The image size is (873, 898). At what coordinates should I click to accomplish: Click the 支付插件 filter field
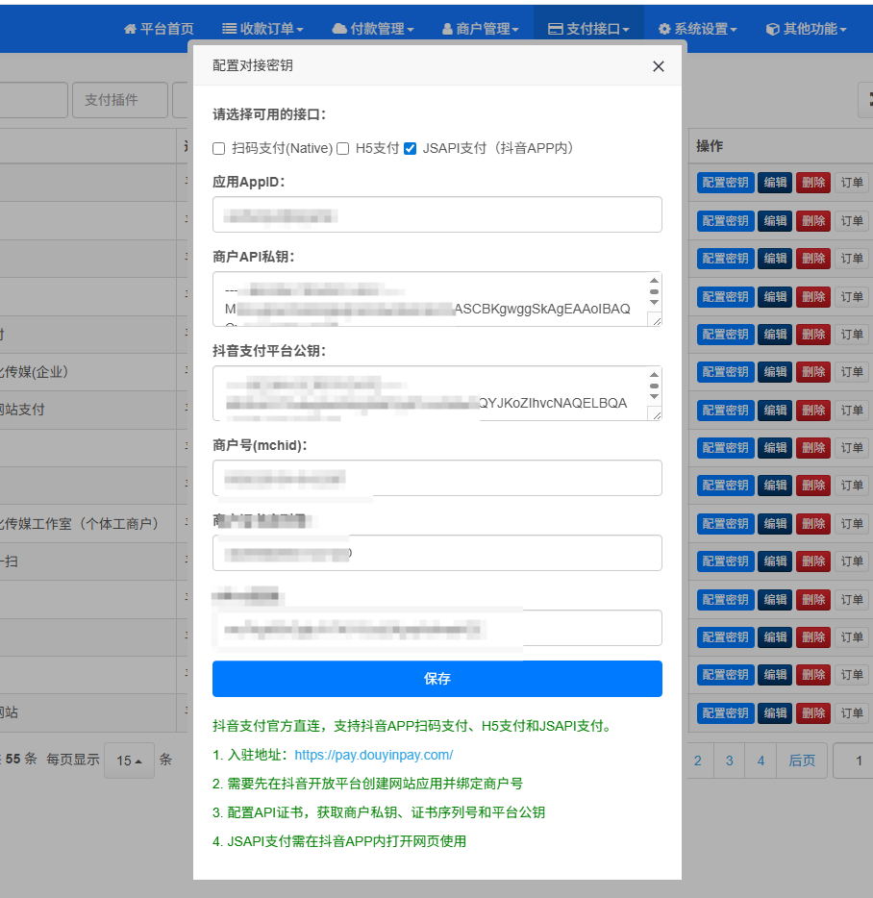pyautogui.click(x=120, y=100)
